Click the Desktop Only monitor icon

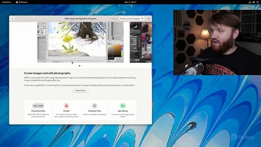coord(95,106)
